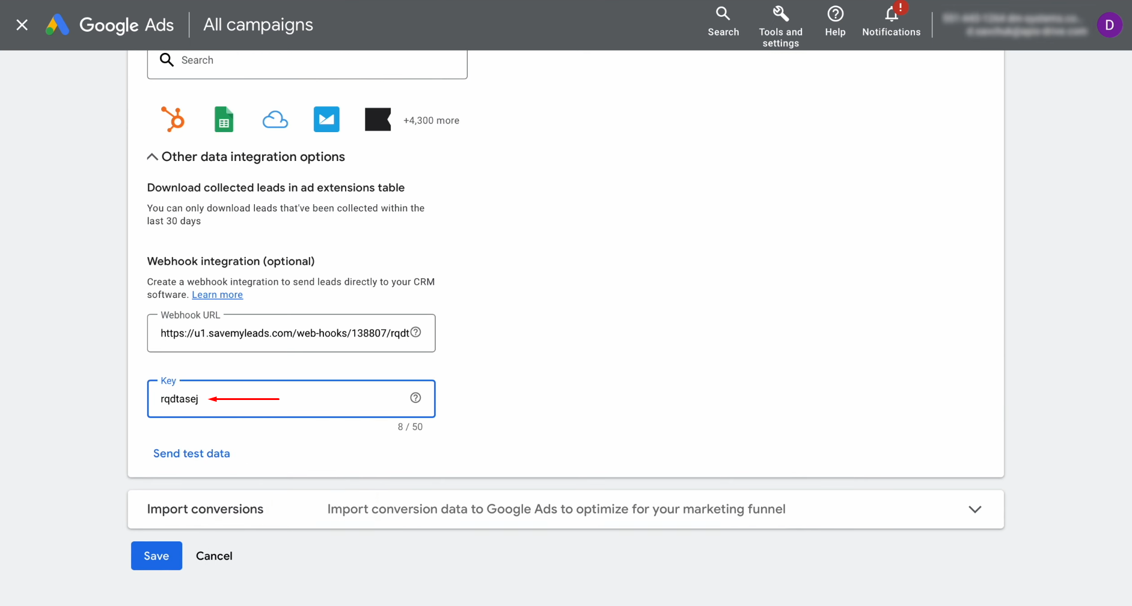Follow the Learn more link
Screen dimensions: 1132x606
[x=217, y=295]
